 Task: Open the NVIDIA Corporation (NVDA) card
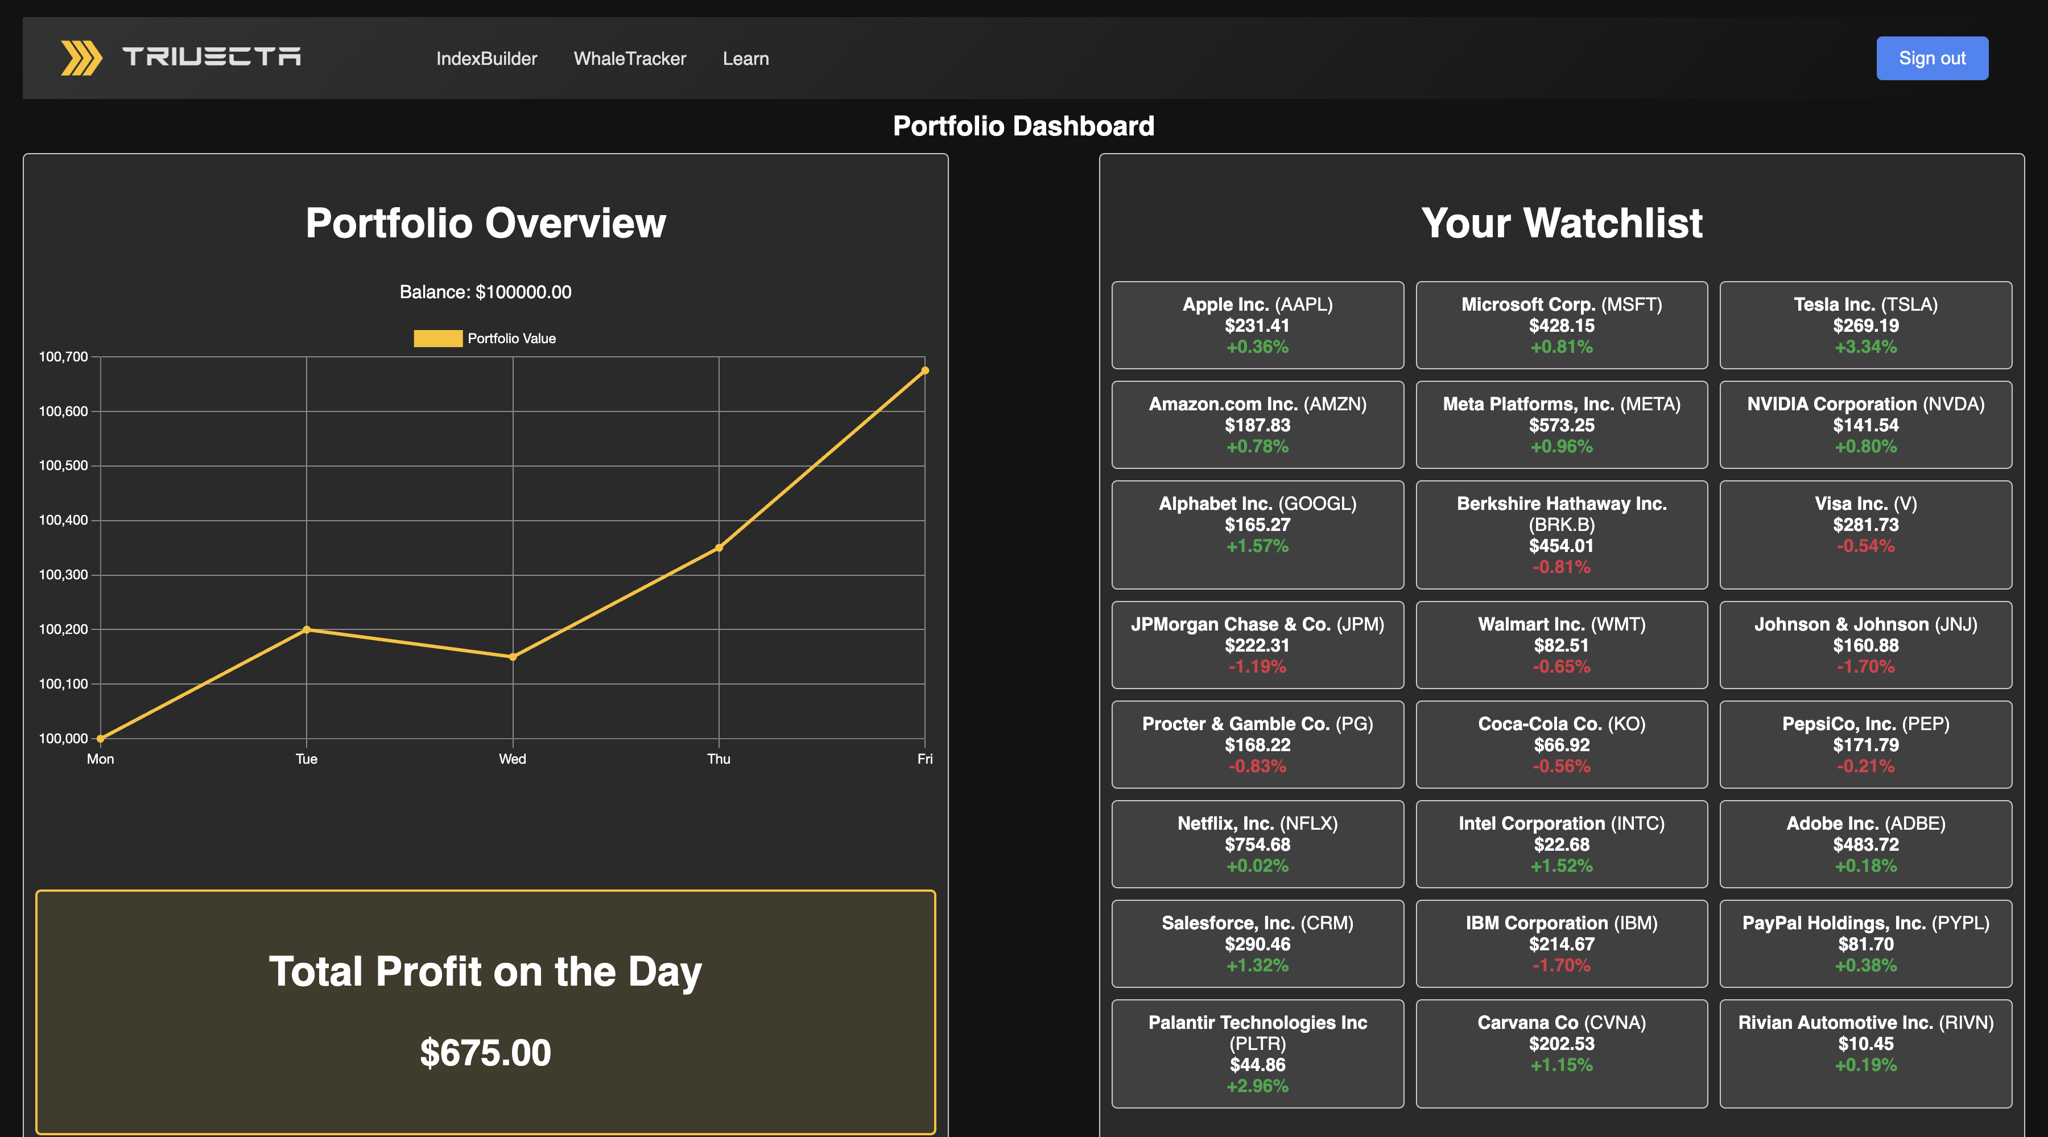click(1865, 425)
